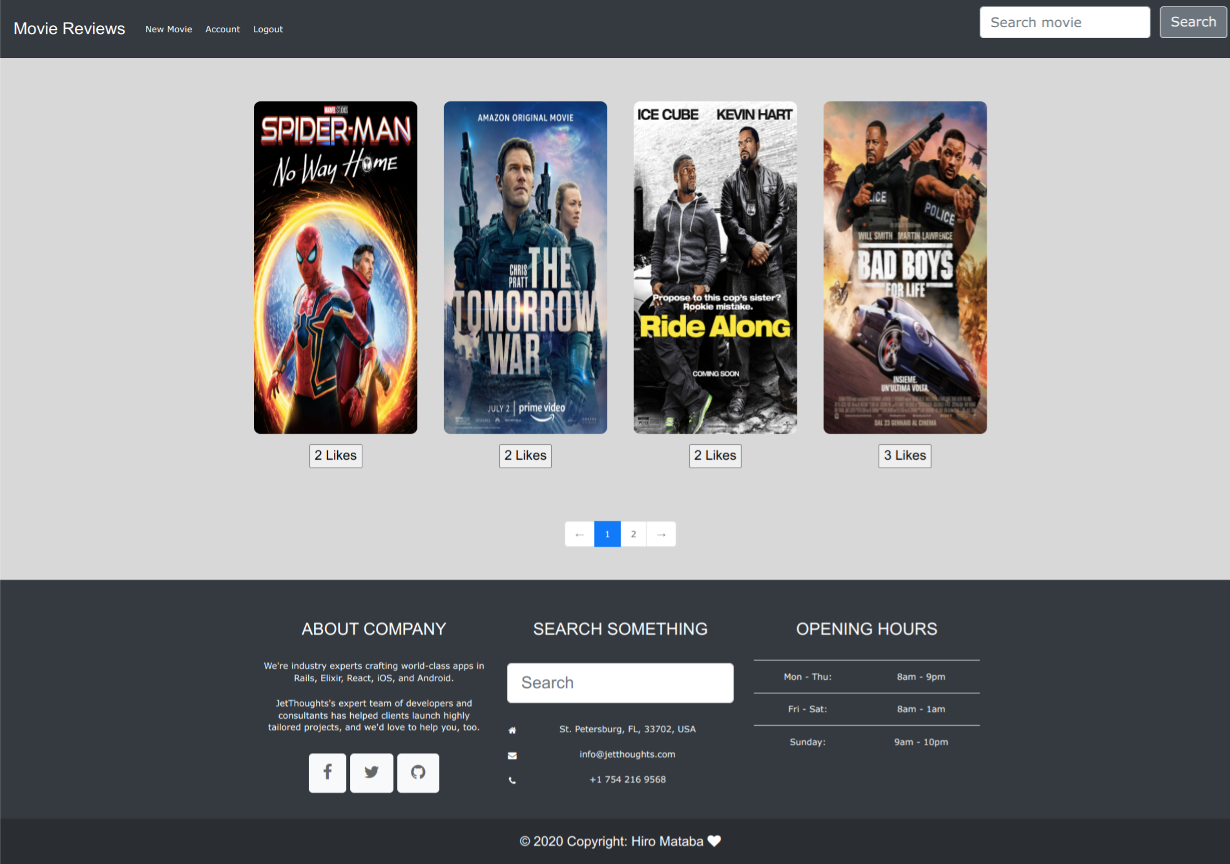Click the footer Search input box
1230x864 pixels.
pos(620,683)
